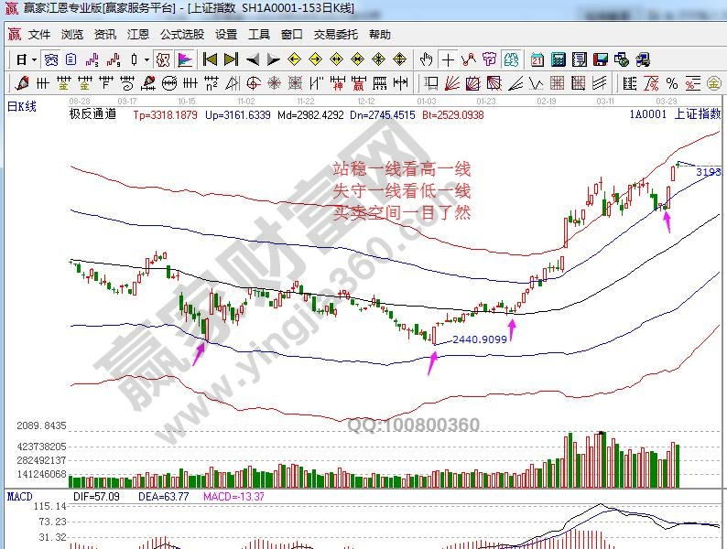Screen dimensions: 727x549
Task: Open the calendar icon in toolbar
Action: (x=537, y=59)
